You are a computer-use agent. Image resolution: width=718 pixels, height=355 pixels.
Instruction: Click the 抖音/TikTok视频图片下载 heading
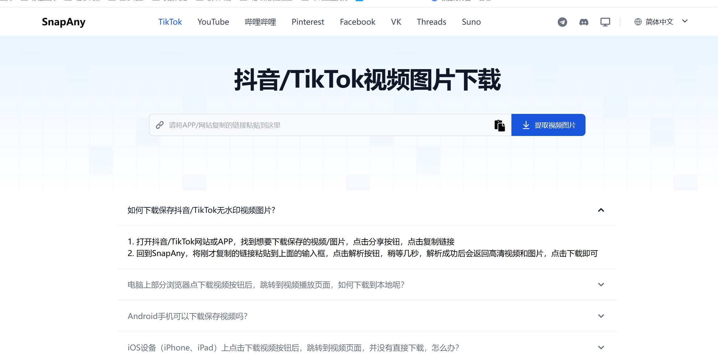click(367, 80)
